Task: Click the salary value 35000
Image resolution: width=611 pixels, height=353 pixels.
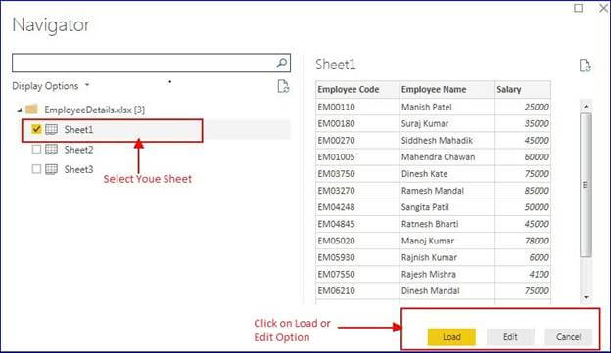Action: tap(537, 123)
